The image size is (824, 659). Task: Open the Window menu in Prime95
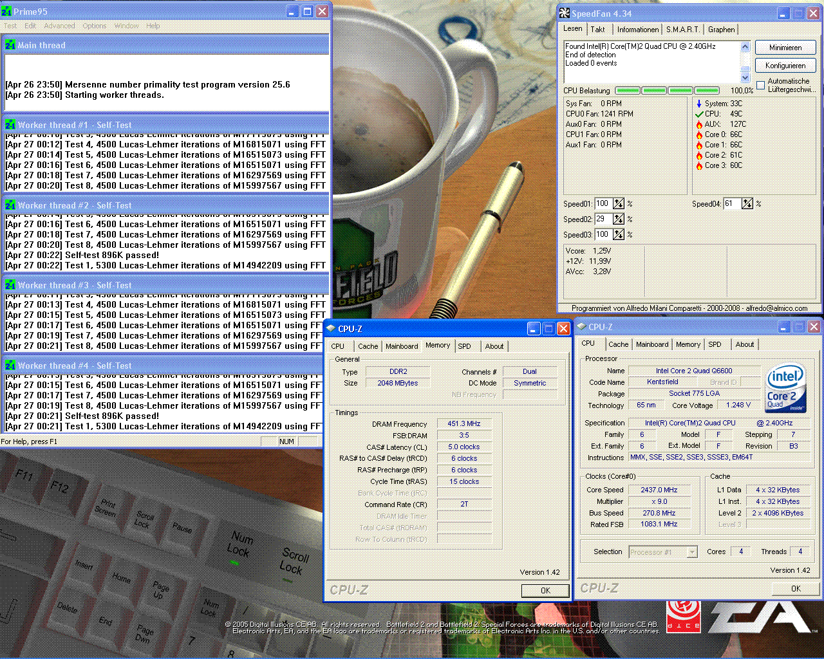(126, 26)
